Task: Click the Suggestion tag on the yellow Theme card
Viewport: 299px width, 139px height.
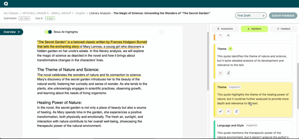Action: 234,87
